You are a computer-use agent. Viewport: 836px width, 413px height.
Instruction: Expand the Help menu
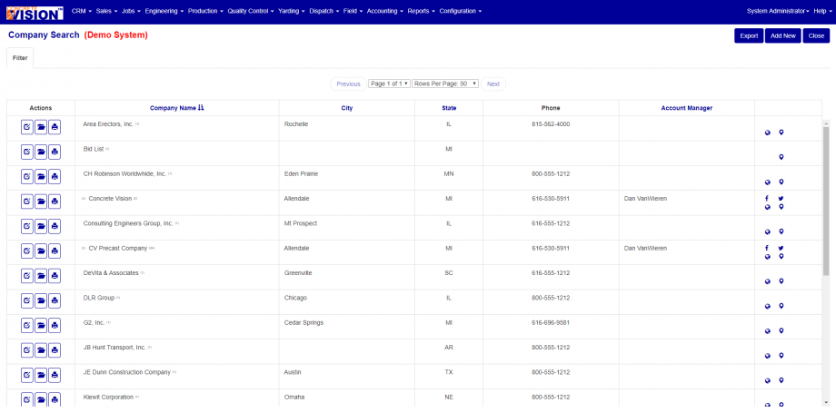click(821, 11)
